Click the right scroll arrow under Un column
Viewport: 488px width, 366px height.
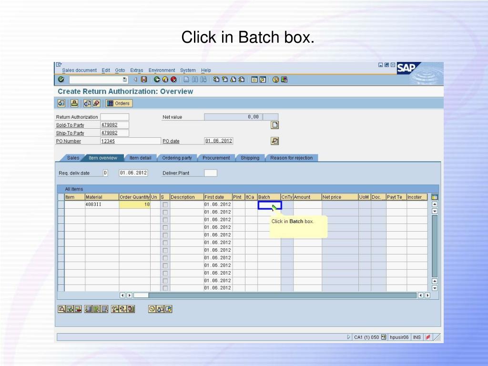pyautogui.click(x=130, y=295)
